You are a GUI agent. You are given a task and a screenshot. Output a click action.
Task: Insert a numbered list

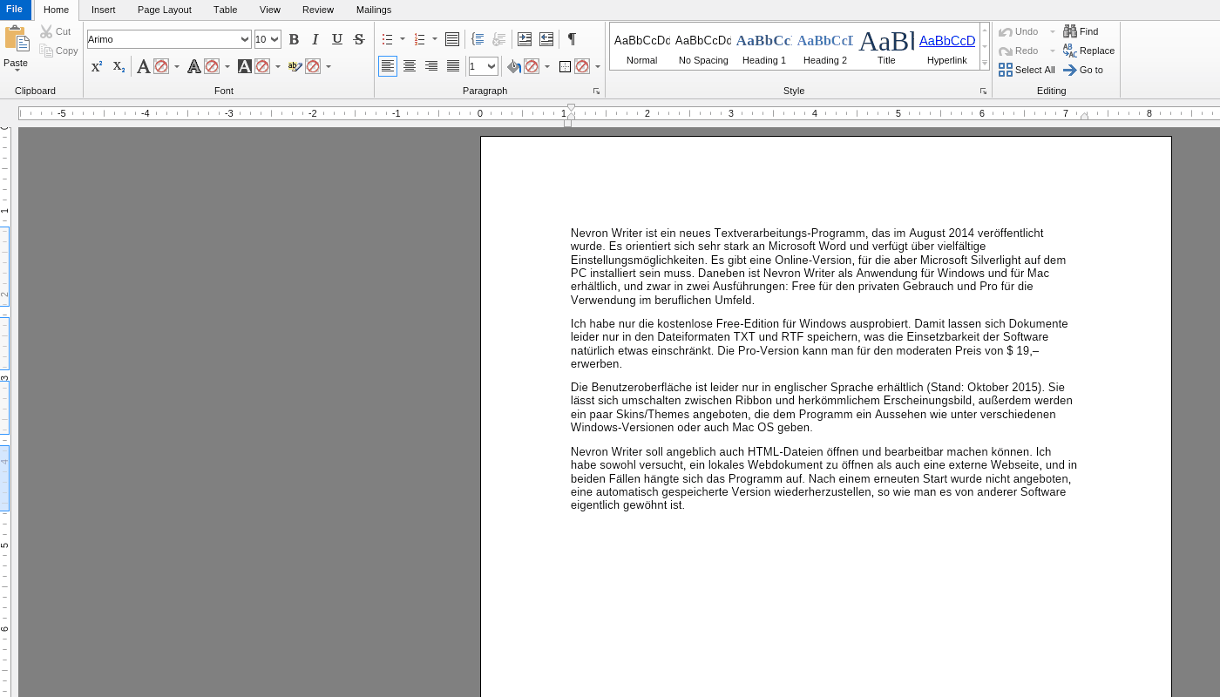click(420, 39)
